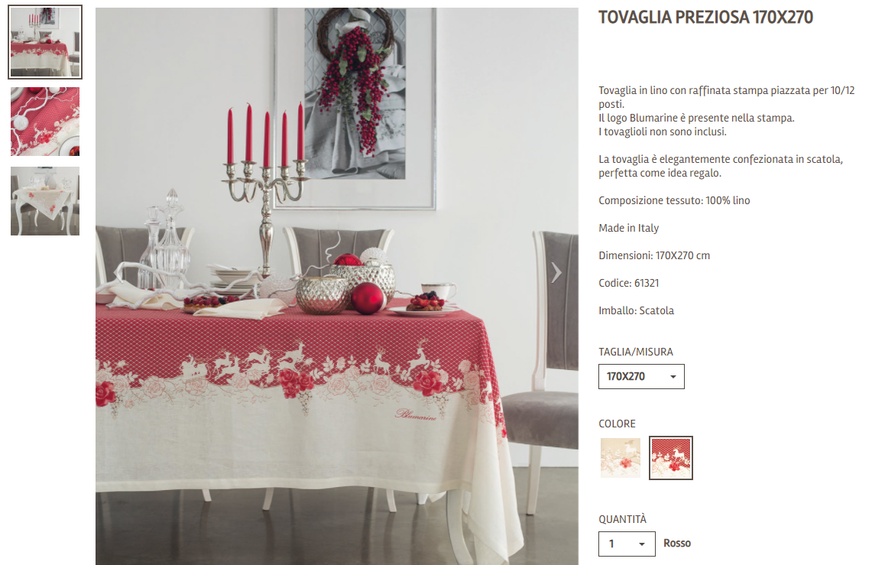Click the Made in Italy text
Screen dimensions: 872x565
(x=628, y=228)
